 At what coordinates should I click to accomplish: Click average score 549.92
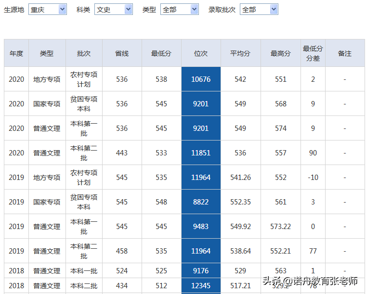240,226
